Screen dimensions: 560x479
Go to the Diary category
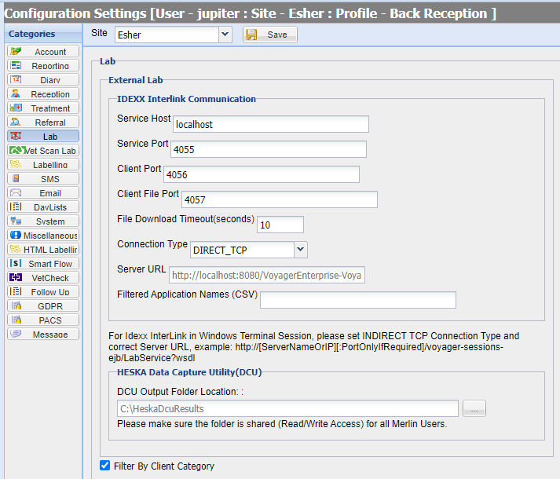43,79
